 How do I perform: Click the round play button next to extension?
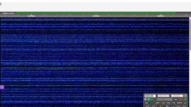[x=185, y=96]
